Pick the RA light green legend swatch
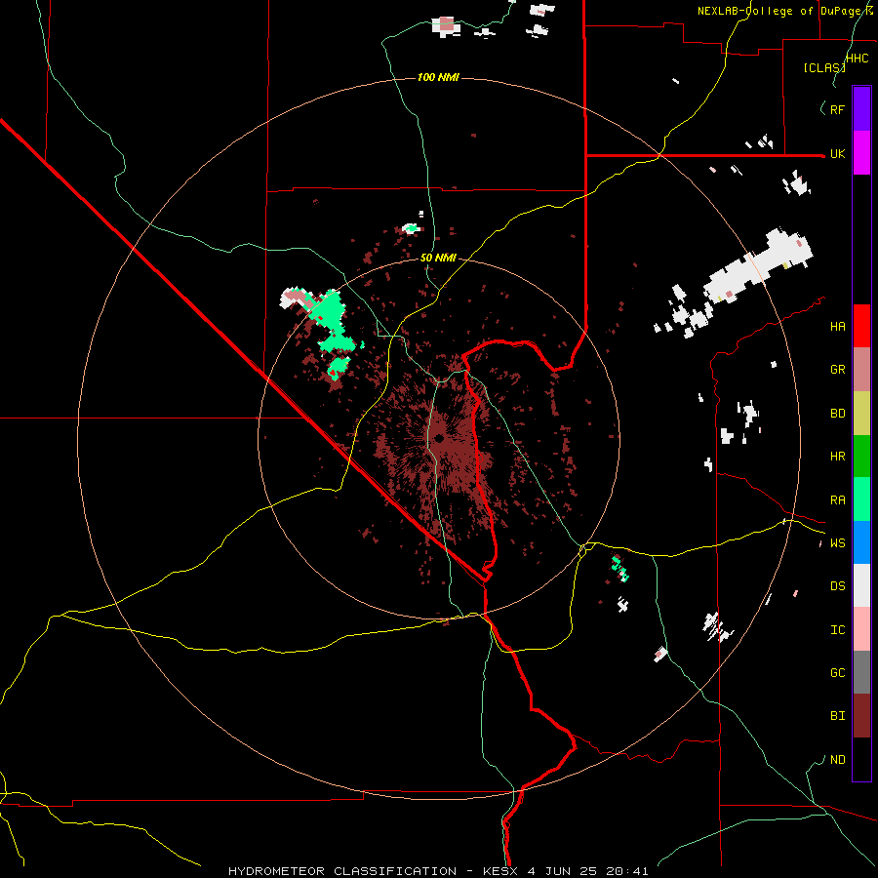Viewport: 878px width, 878px height. click(x=861, y=499)
